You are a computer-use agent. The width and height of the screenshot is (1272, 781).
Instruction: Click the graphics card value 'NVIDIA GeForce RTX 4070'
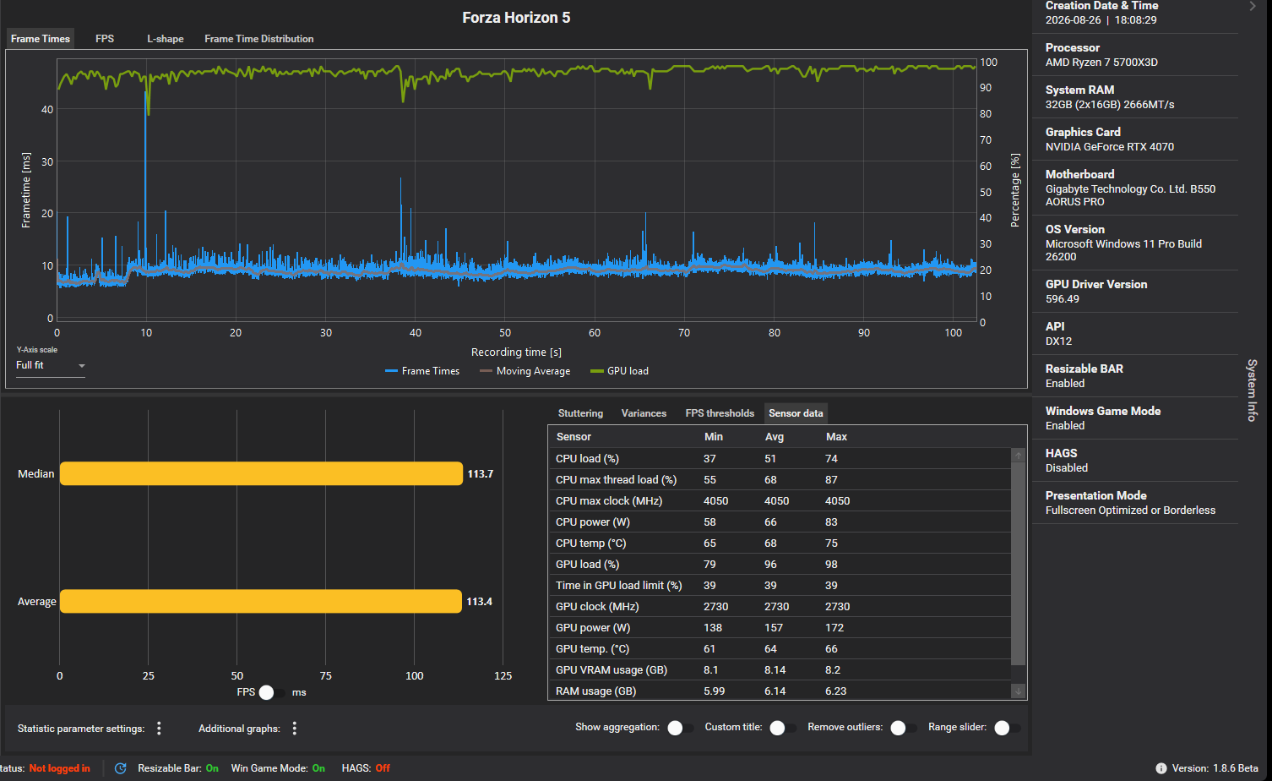(1110, 147)
